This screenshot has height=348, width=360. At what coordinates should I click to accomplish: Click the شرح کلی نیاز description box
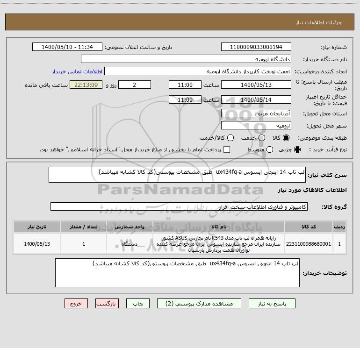(x=177, y=175)
